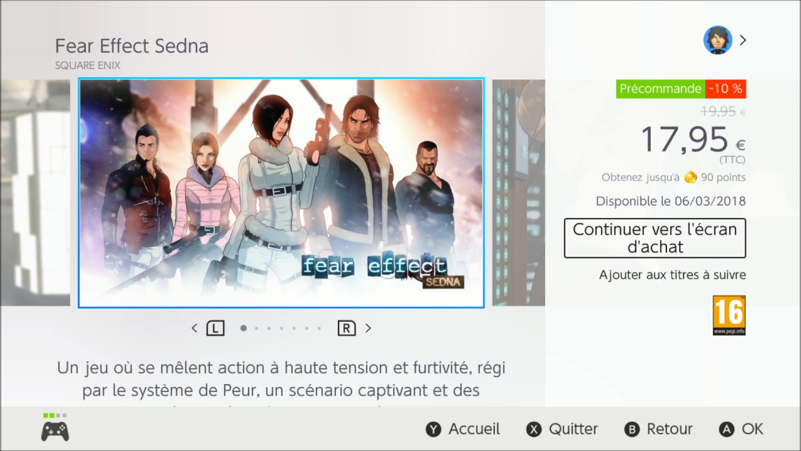The height and width of the screenshot is (451, 801).
Task: Click the chevron next to the profile avatar
Action: [x=743, y=40]
